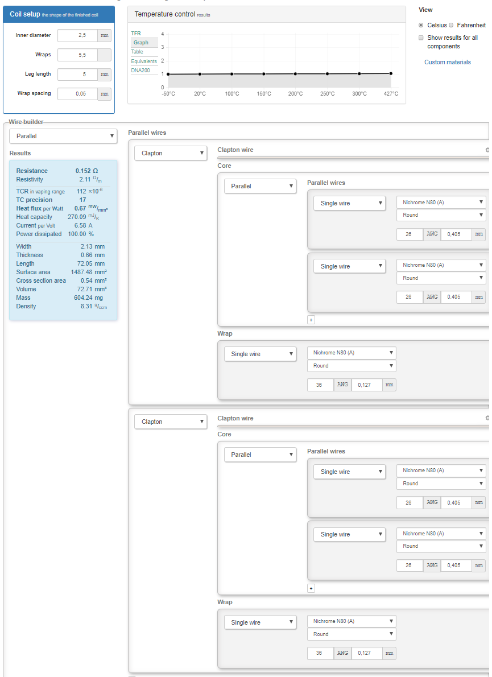
Task: Toggle the mm unit beside Leg length
Action: 104,75
